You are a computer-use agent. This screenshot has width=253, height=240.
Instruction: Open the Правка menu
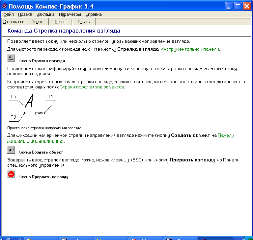click(25, 14)
